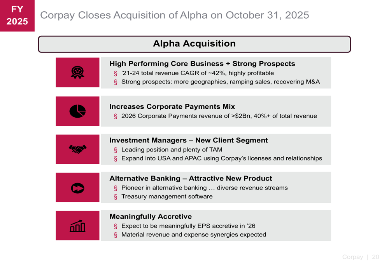Screen dimensions: 389x266
Task: Click the fast-forward circle icon
Action: pyautogui.click(x=77, y=188)
